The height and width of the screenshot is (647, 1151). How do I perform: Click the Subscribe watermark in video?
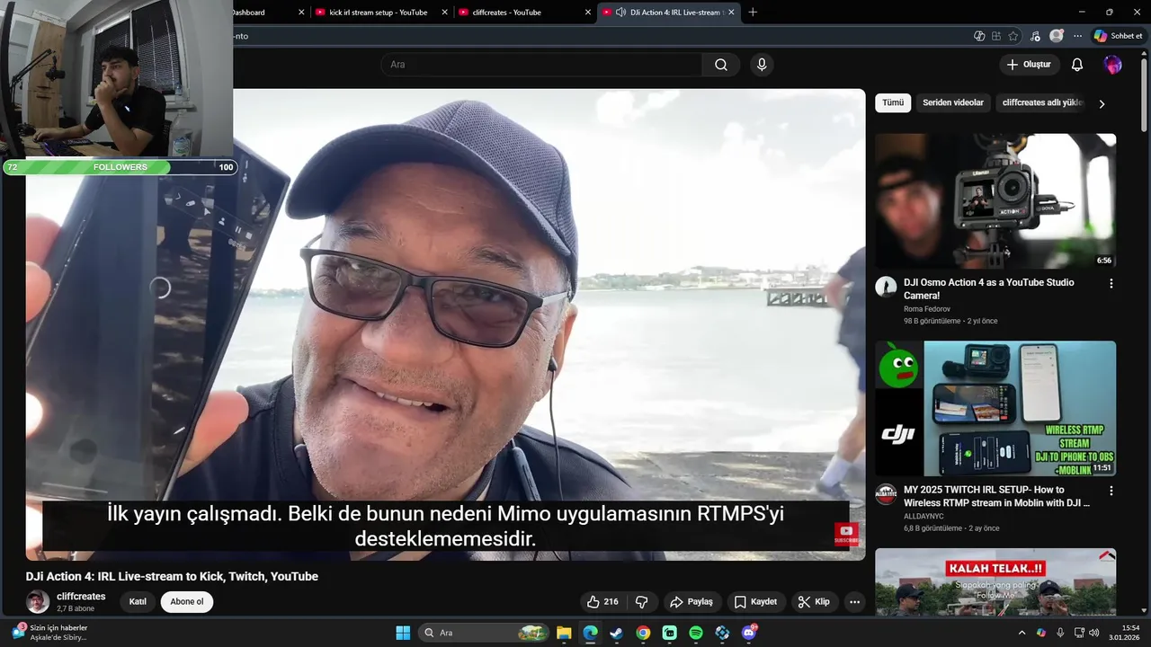[x=845, y=534]
